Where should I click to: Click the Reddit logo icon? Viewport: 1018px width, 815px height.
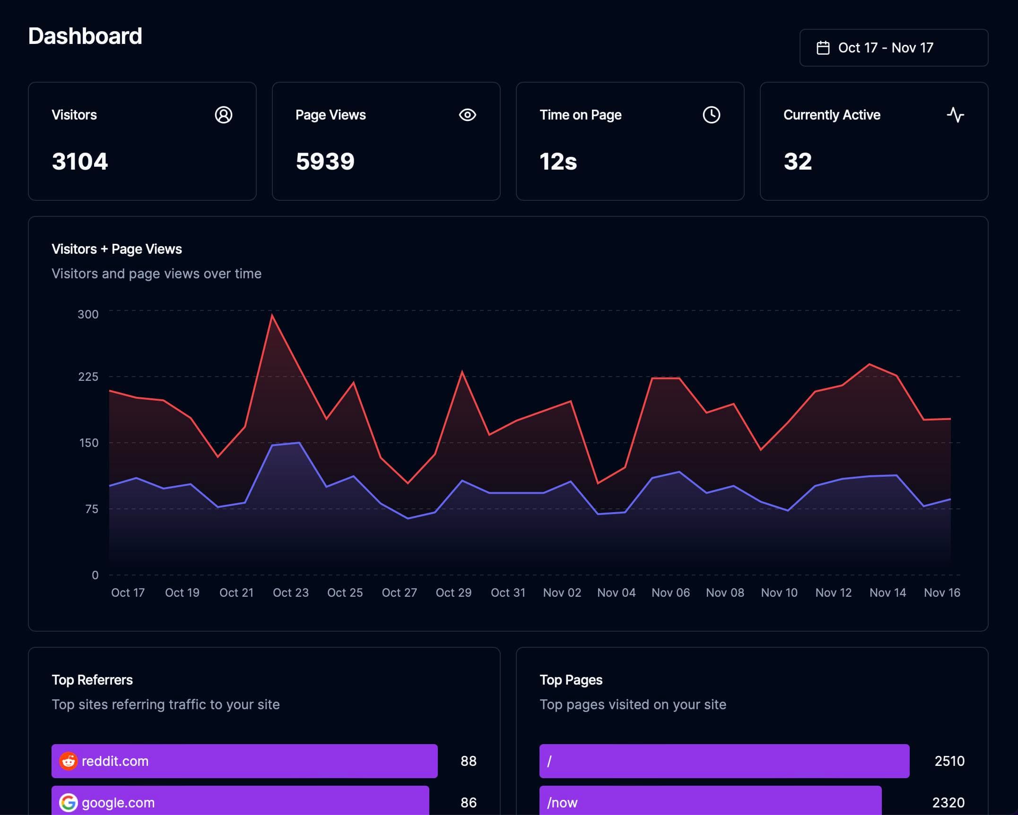pos(68,761)
